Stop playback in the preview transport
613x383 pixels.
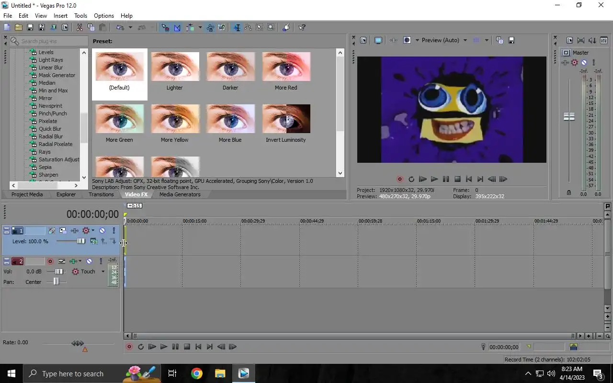(x=457, y=179)
